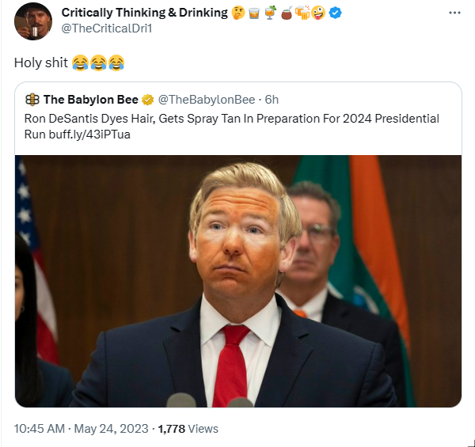Visit the @TheBabylonBee handle

207,100
